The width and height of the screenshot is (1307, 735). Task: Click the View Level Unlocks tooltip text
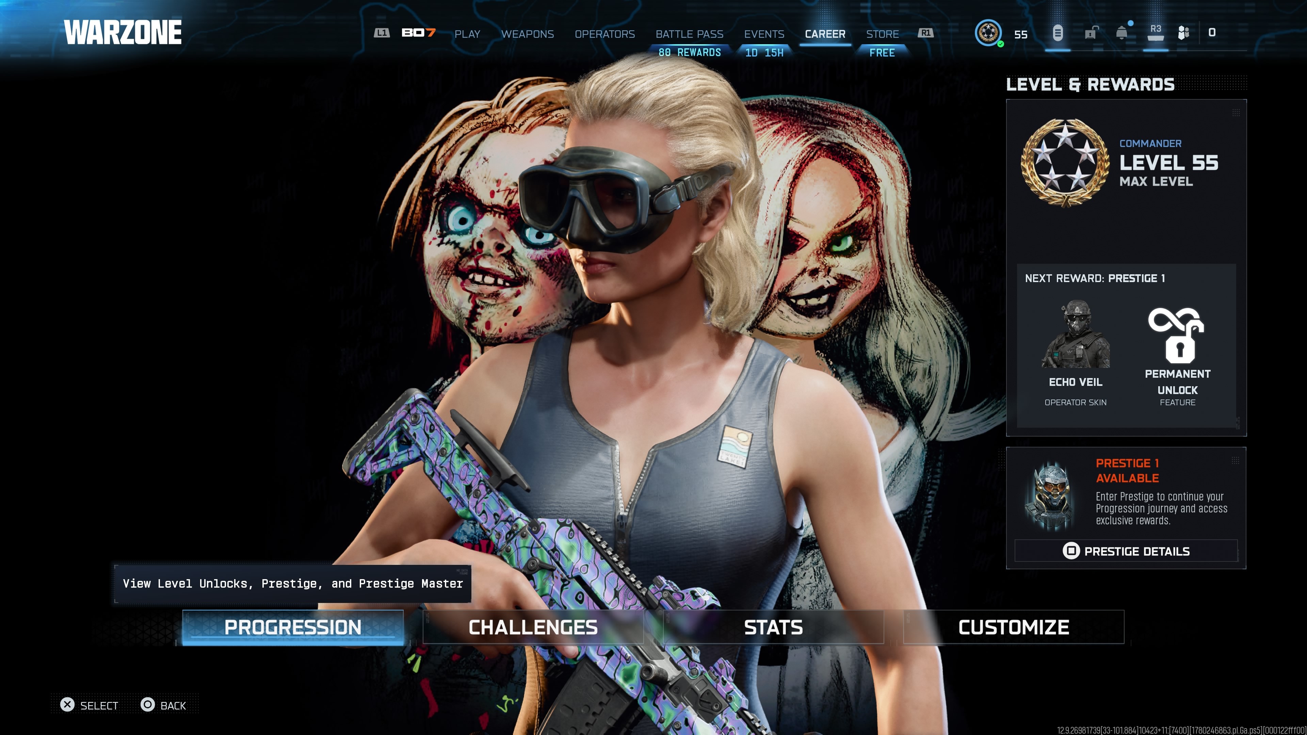(293, 583)
